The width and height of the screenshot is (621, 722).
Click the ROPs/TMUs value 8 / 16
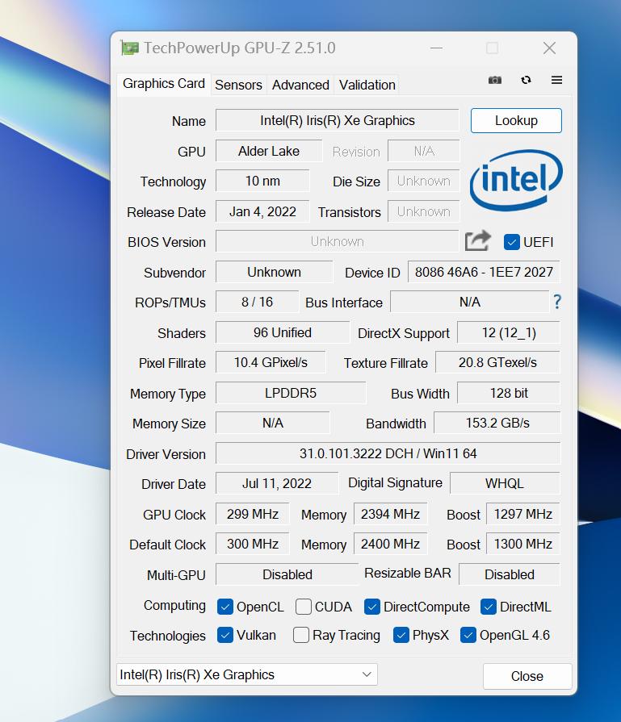tap(257, 302)
